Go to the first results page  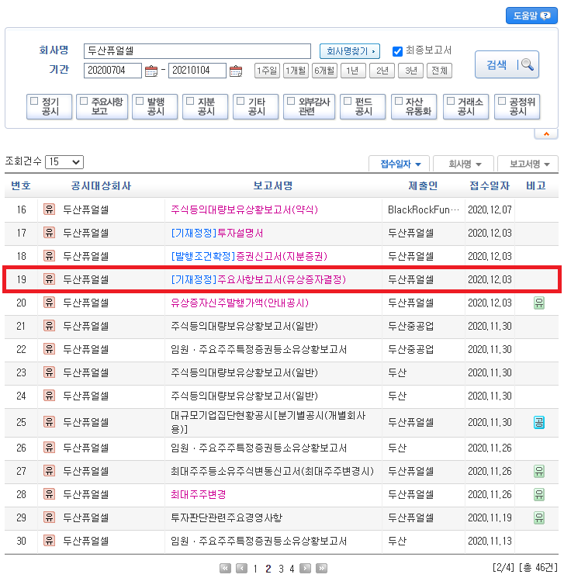click(x=225, y=569)
